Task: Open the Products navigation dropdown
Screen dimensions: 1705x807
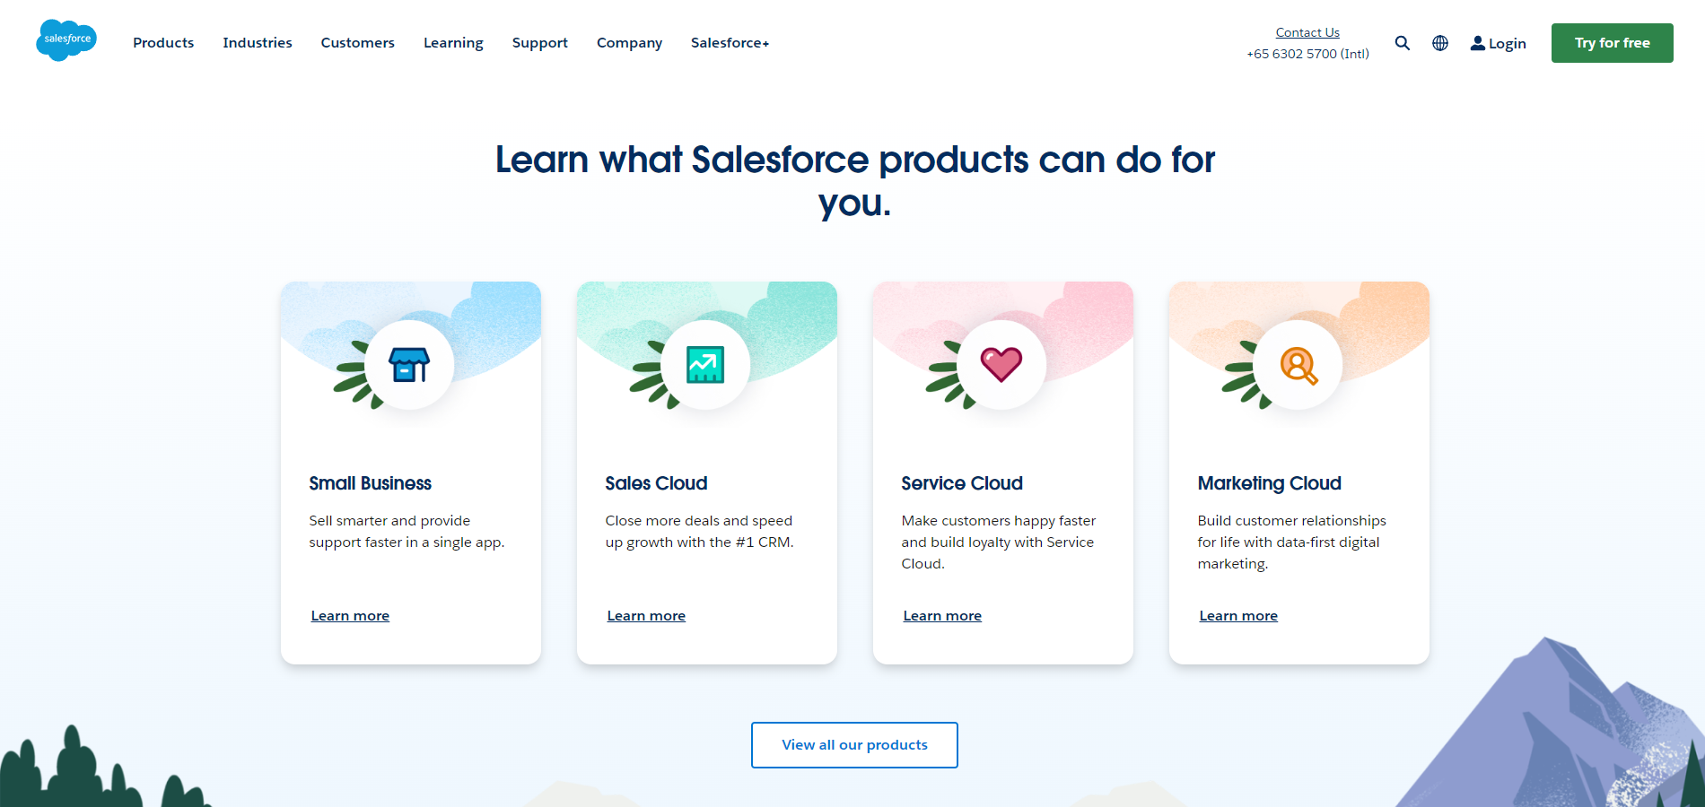Action: click(162, 42)
